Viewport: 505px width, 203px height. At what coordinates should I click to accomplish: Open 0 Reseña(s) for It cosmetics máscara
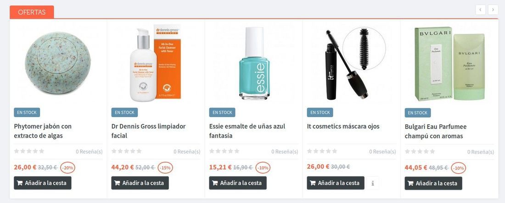382,151
